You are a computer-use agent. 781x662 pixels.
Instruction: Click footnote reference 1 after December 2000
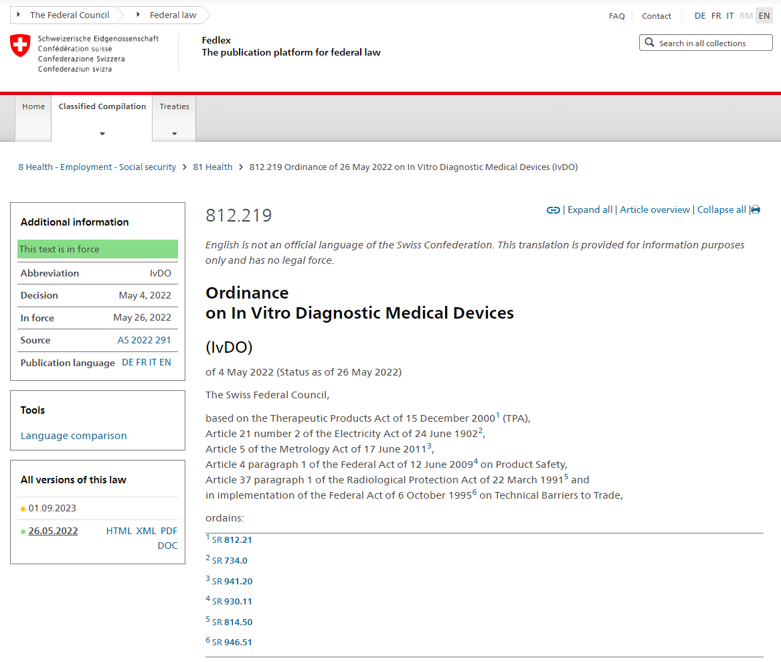click(498, 416)
